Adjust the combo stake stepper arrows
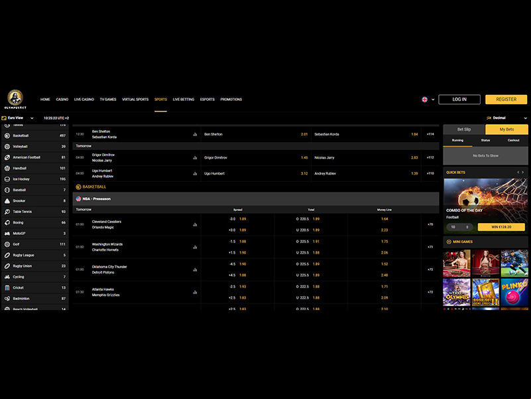531x399 pixels. click(x=467, y=227)
